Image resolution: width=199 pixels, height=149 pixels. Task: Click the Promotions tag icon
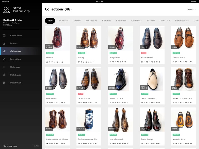pyautogui.click(x=4, y=59)
